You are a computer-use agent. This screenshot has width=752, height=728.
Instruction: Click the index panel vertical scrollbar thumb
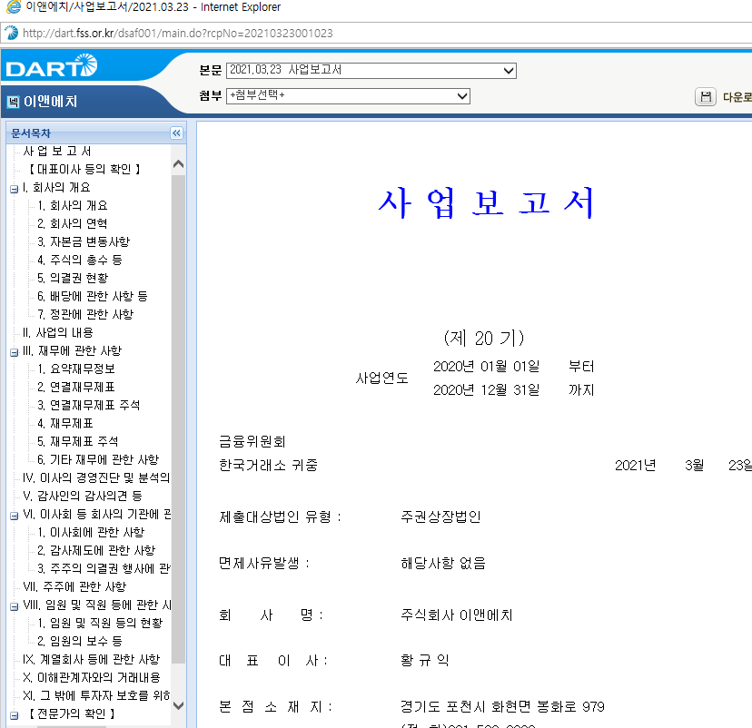(x=178, y=419)
